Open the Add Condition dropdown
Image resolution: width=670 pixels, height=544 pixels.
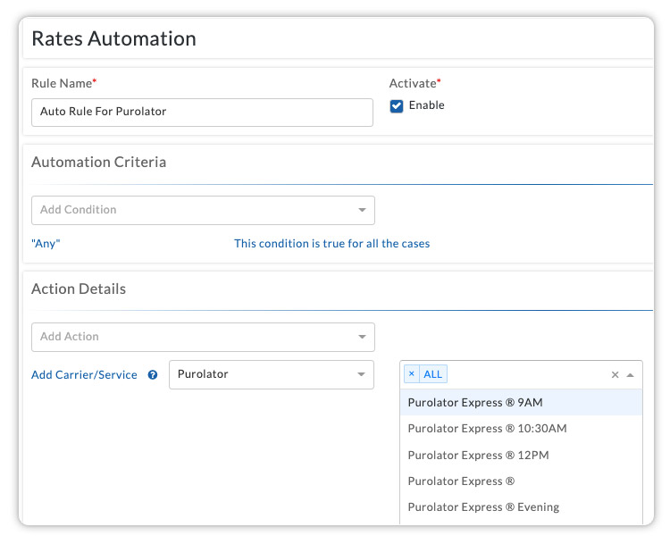[x=203, y=210]
